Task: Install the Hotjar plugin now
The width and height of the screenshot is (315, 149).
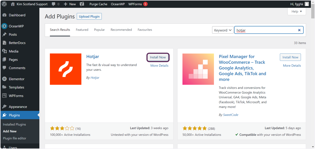Action: click(x=158, y=57)
